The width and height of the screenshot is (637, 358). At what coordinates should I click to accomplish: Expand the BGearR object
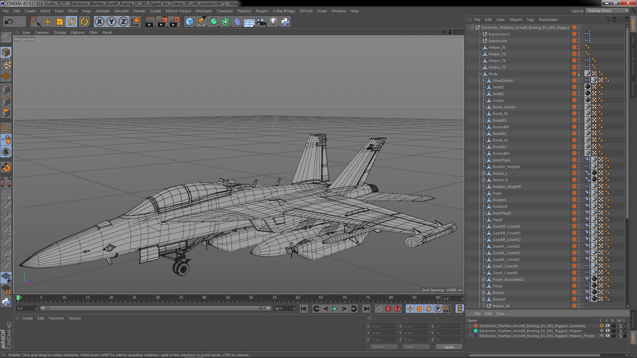tap(484, 299)
